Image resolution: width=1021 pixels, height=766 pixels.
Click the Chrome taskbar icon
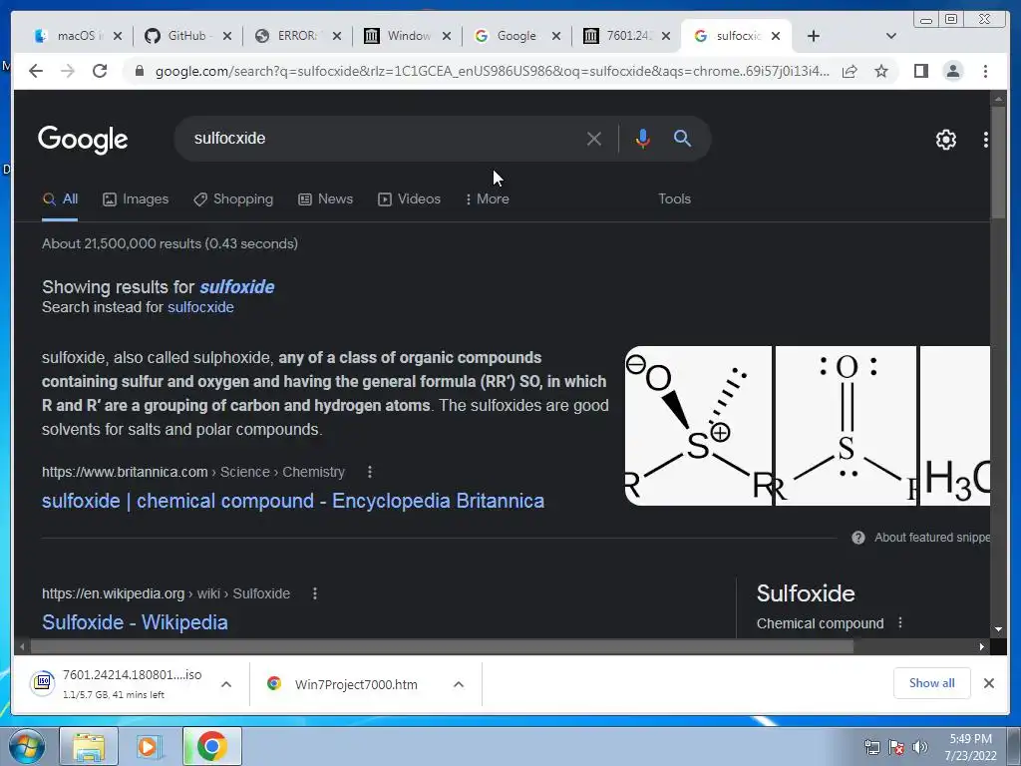(x=212, y=746)
